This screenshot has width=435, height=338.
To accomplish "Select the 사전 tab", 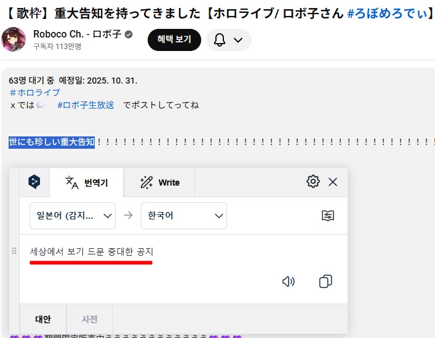I will [x=90, y=319].
